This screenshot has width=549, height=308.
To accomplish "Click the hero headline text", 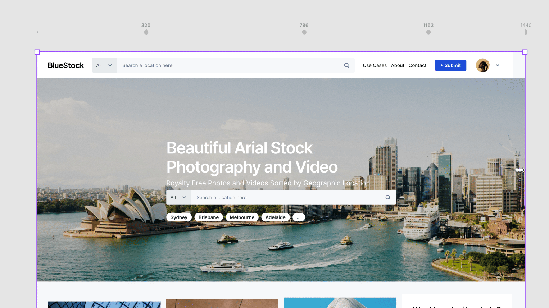I will click(x=252, y=157).
